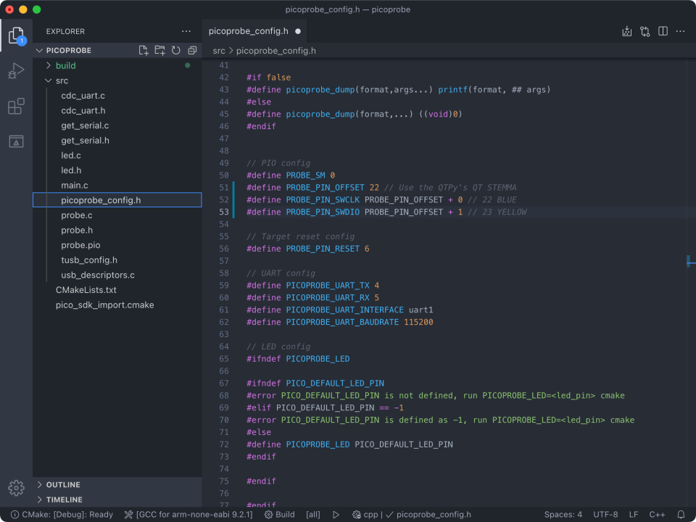Click the notifications bell in status bar
The width and height of the screenshot is (696, 522).
tap(681, 515)
